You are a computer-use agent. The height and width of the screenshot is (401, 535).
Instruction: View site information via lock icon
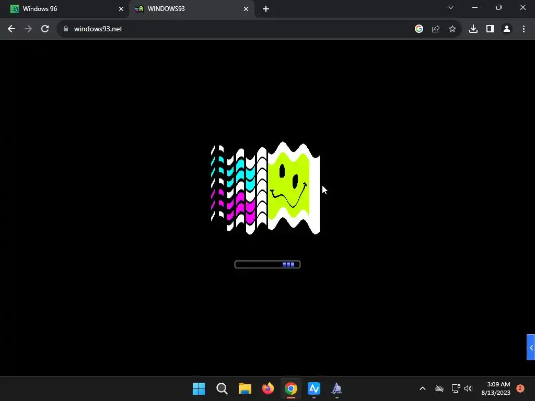(66, 29)
